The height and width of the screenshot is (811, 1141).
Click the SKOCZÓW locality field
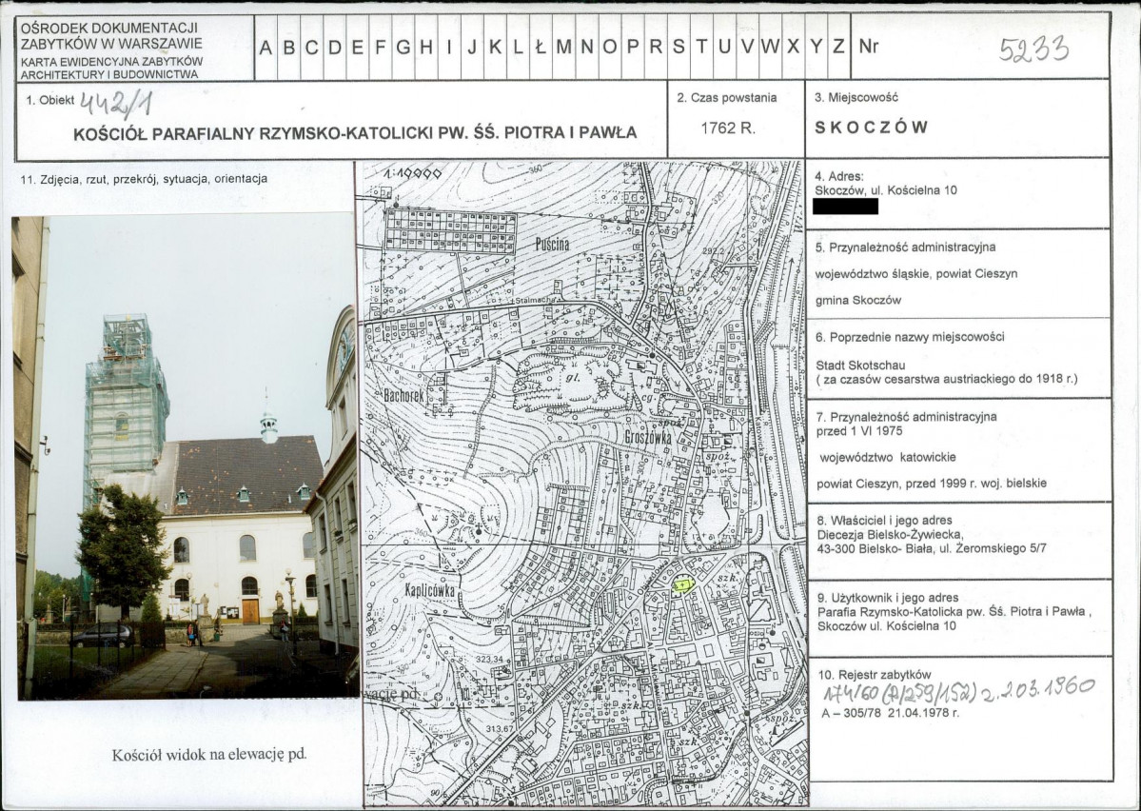pyautogui.click(x=872, y=128)
